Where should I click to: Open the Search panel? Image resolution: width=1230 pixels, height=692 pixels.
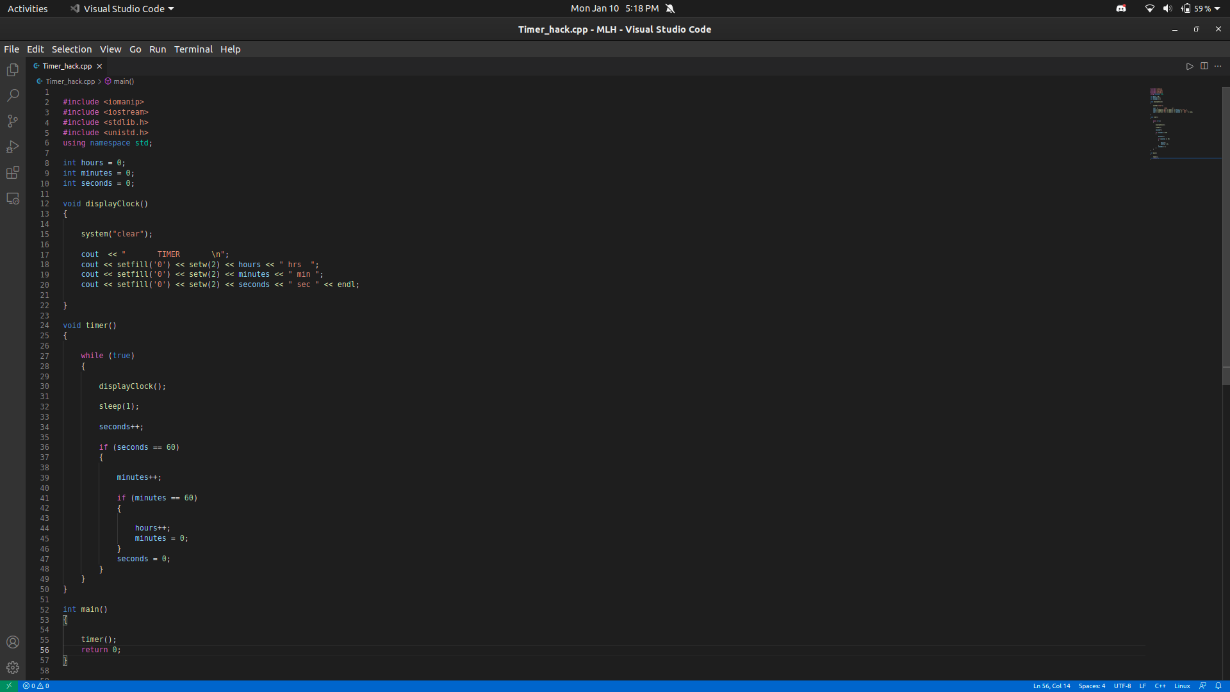point(13,95)
